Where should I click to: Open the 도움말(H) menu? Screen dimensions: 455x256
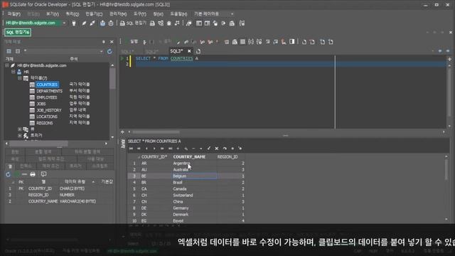178,14
